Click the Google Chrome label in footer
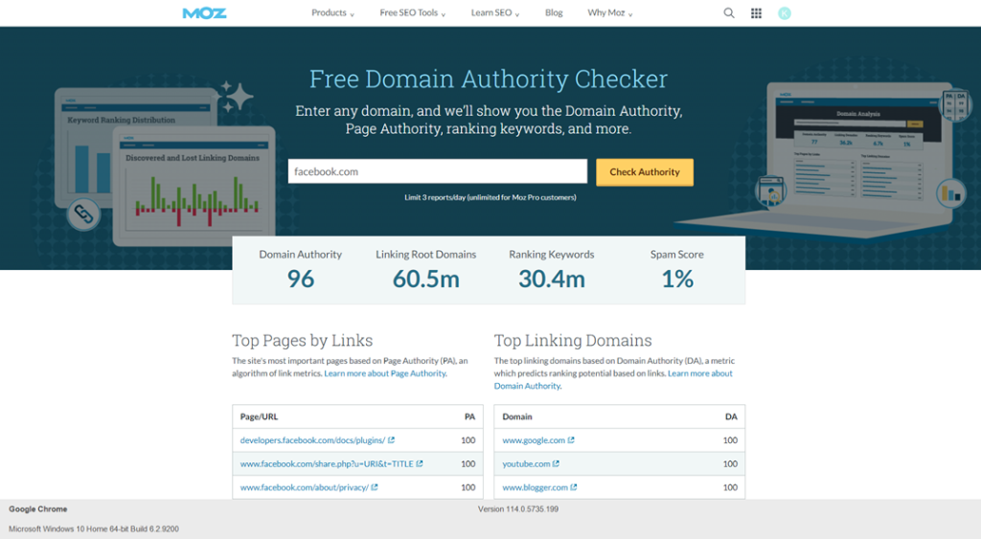The image size is (981, 539). pyautogui.click(x=38, y=509)
